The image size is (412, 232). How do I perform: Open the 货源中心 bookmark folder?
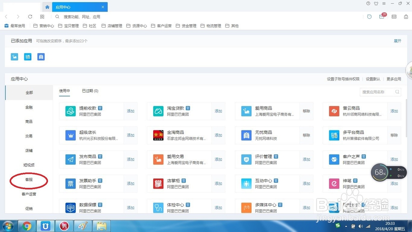137,26
